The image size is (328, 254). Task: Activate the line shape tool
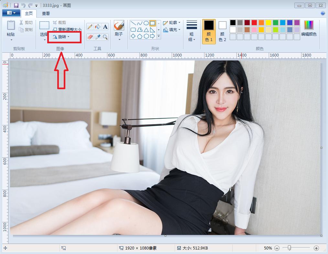pos(133,23)
